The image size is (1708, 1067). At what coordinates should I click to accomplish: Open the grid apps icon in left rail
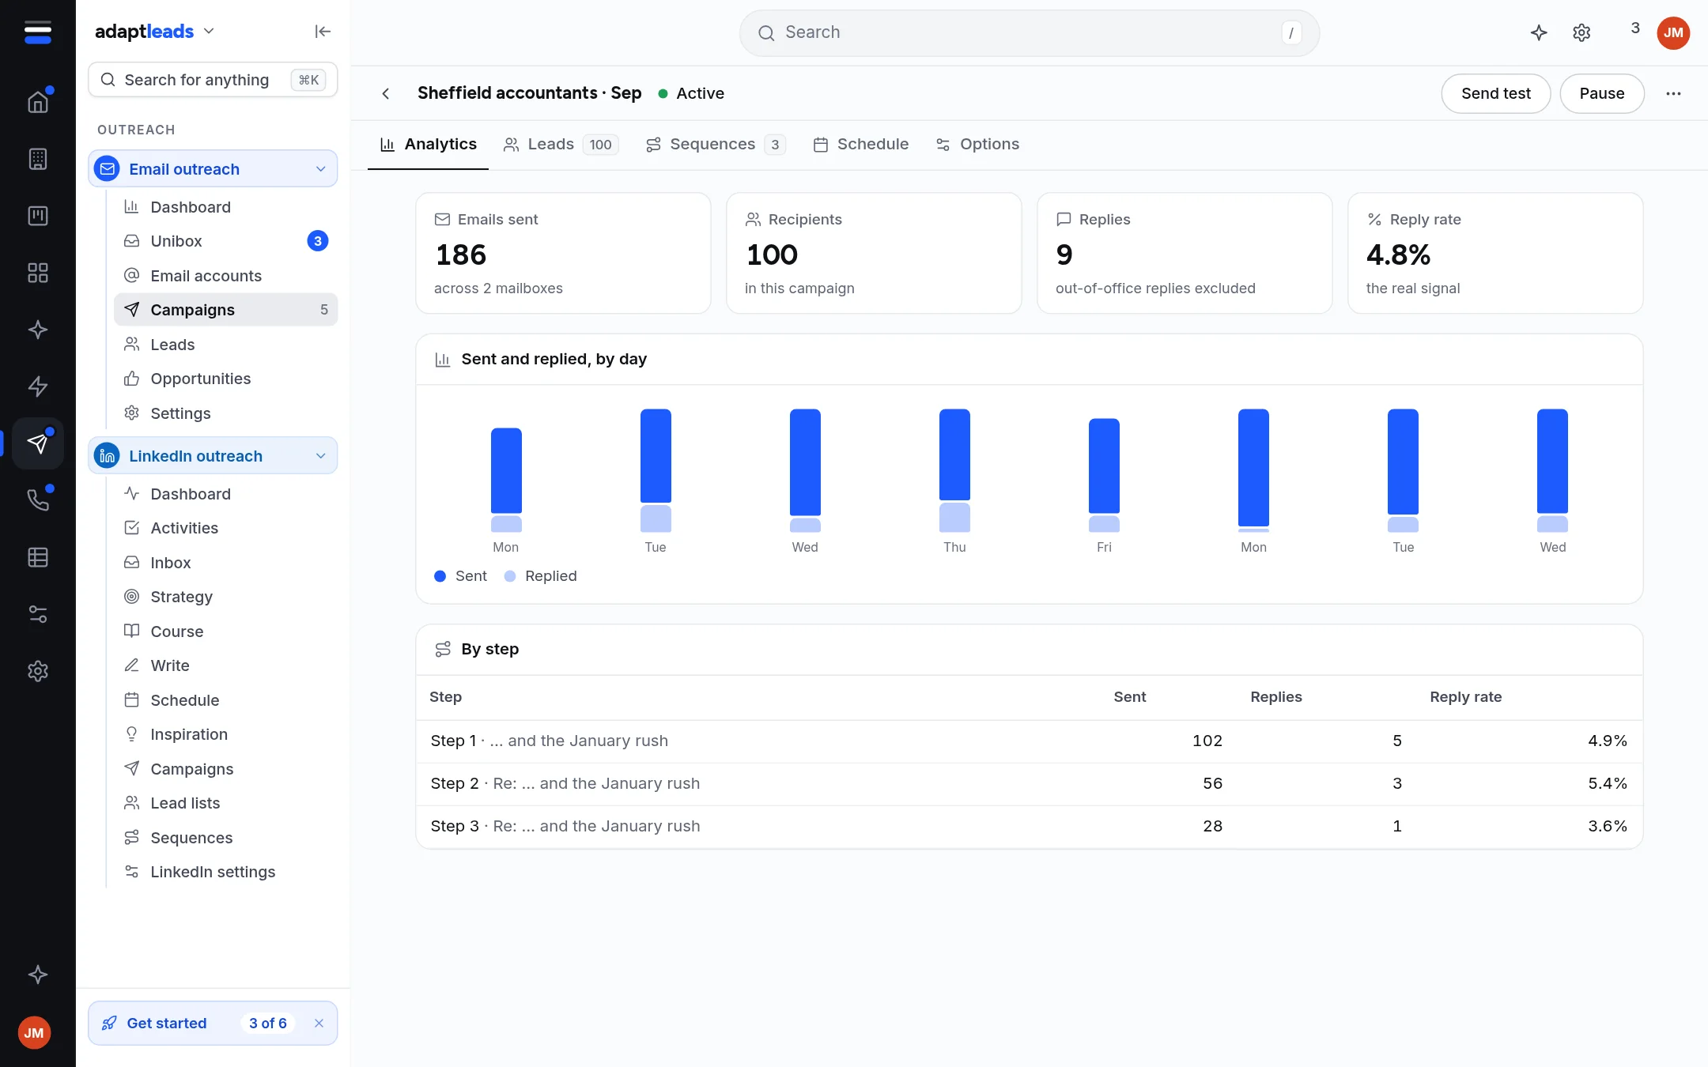38,273
